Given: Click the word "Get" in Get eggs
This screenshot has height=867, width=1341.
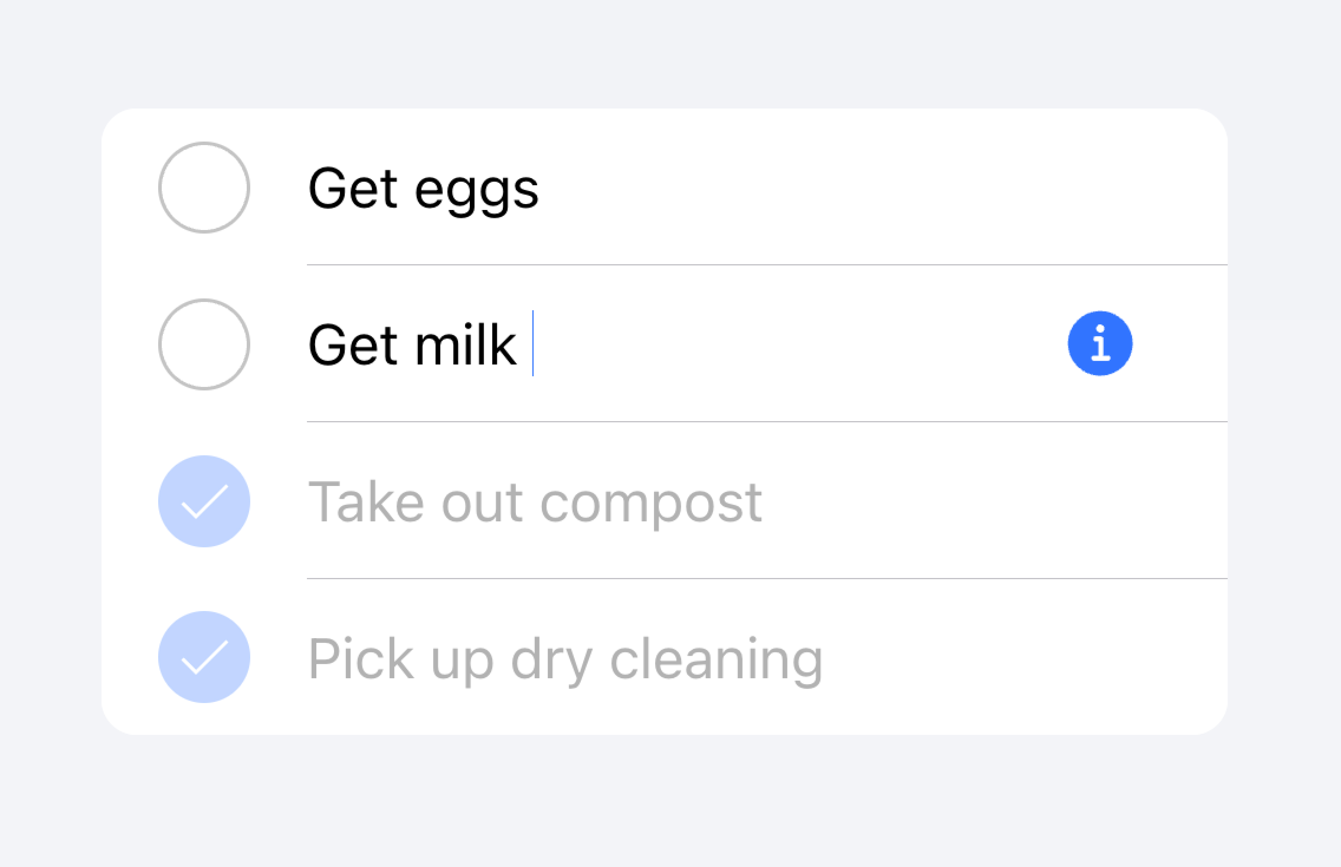Looking at the screenshot, I should [352, 189].
